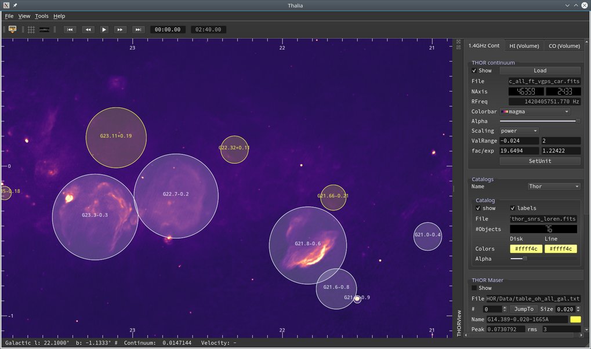Enable Show for THOR Maser
The width and height of the screenshot is (591, 349).
pyautogui.click(x=474, y=288)
